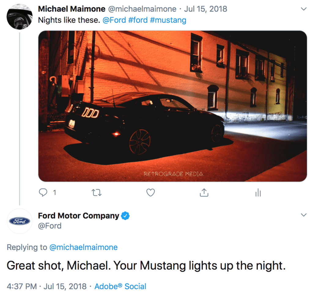Click the #mustang hashtag
Viewport: 313px width, 295px height.
(168, 20)
